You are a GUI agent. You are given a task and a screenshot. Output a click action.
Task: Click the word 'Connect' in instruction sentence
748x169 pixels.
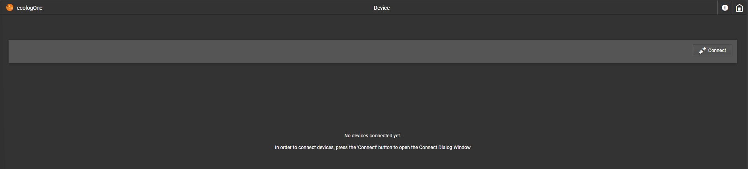(x=367, y=147)
